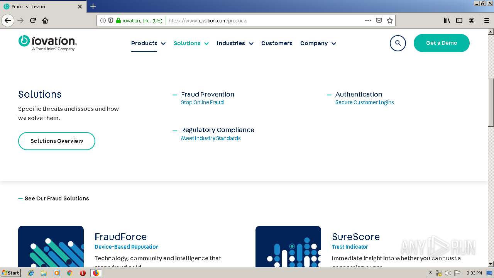Switch to the Products | iovation tab
494x278 pixels.
coord(42,7)
